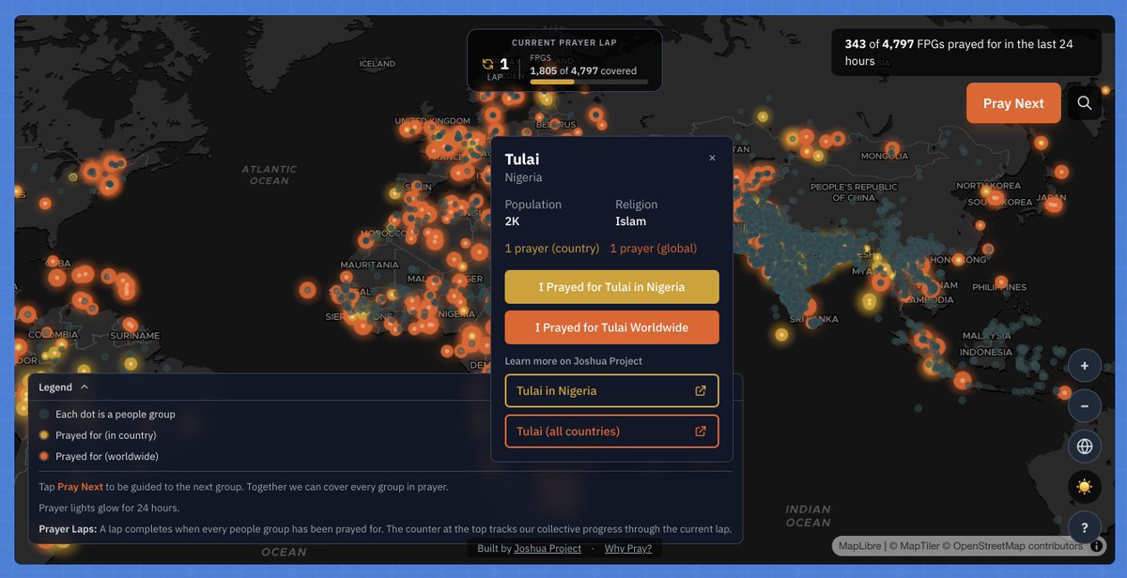Toggle light mode sun icon
The height and width of the screenshot is (578, 1127).
[1085, 487]
